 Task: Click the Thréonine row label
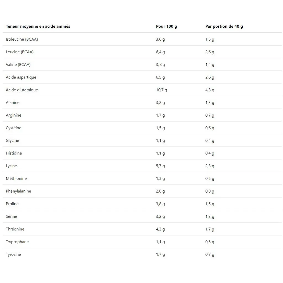point(15,229)
